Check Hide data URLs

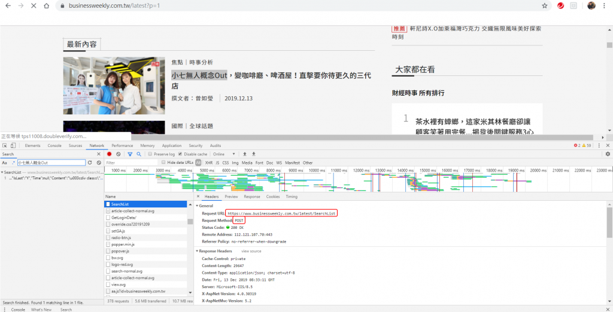pos(163,163)
